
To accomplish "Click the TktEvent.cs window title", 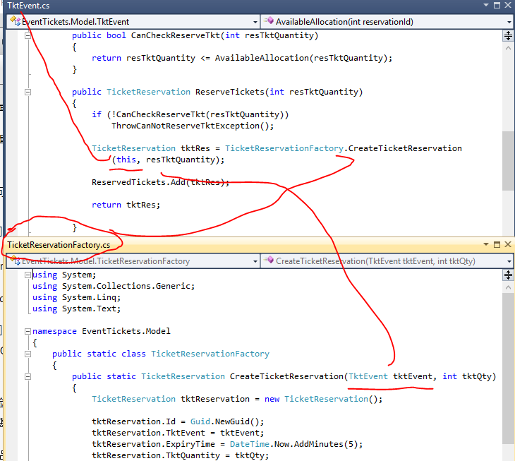I will [x=29, y=6].
